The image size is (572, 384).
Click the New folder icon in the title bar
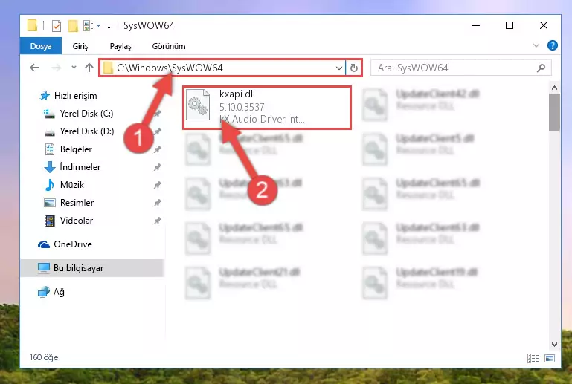[x=73, y=26]
